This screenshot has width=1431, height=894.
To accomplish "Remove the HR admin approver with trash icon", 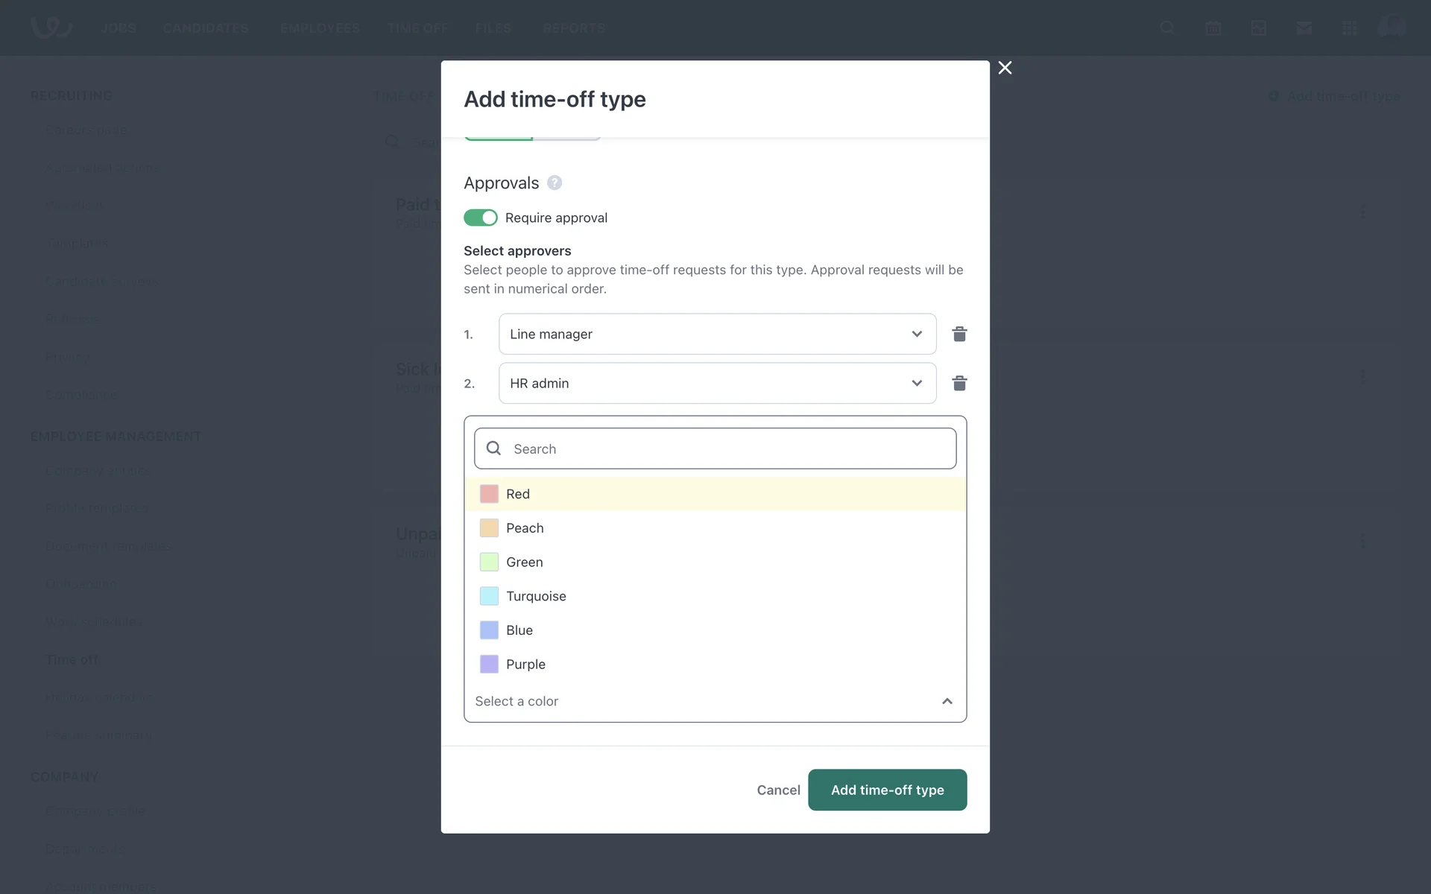I will pyautogui.click(x=959, y=383).
